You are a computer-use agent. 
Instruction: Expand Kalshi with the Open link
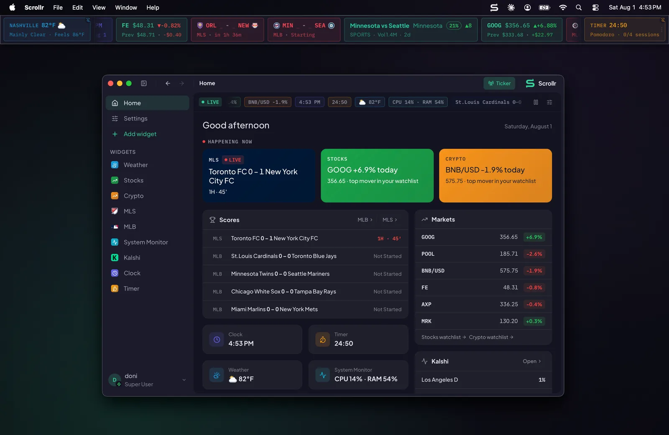[x=532, y=361]
